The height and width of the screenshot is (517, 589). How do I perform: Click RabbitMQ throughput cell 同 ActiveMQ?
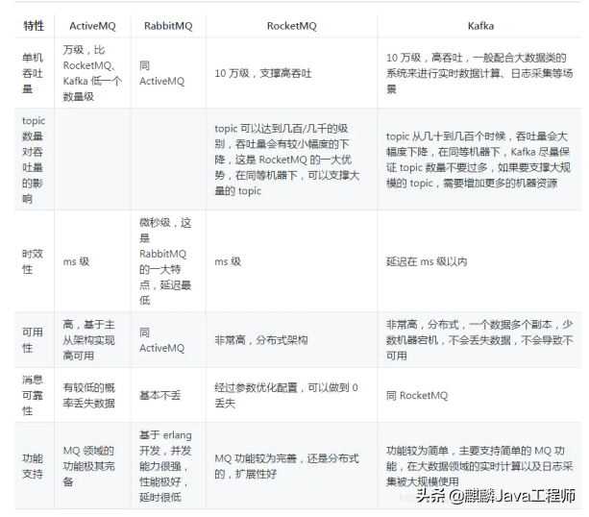161,73
